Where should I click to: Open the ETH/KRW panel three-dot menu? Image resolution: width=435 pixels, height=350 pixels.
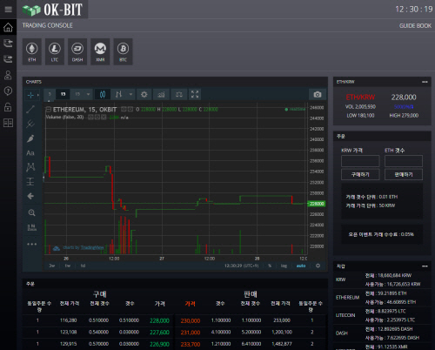click(x=425, y=82)
